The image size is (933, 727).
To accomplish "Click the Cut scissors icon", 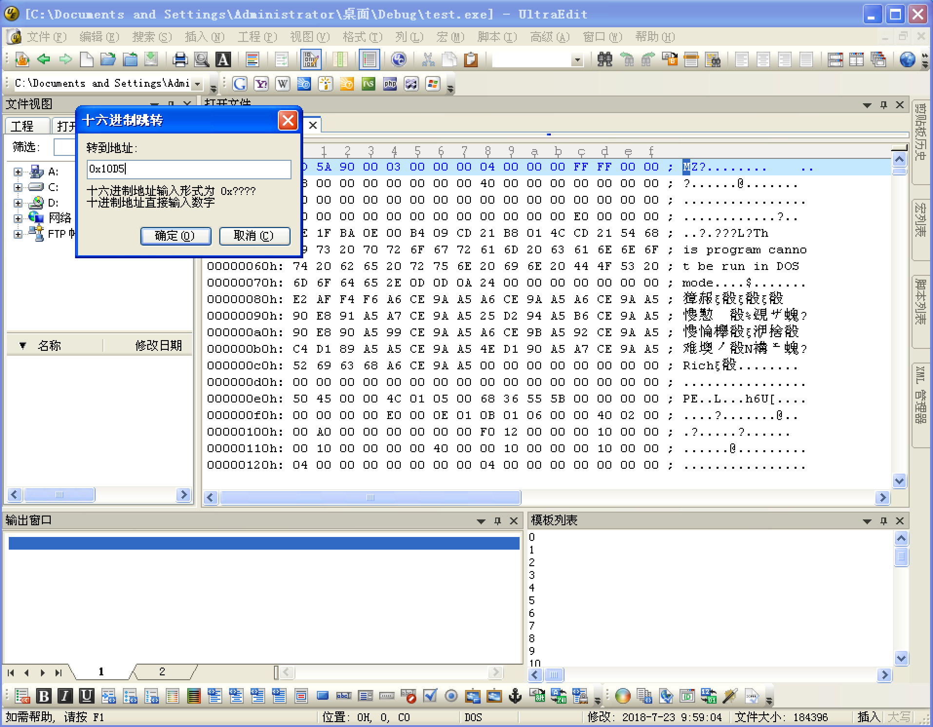I will (428, 59).
